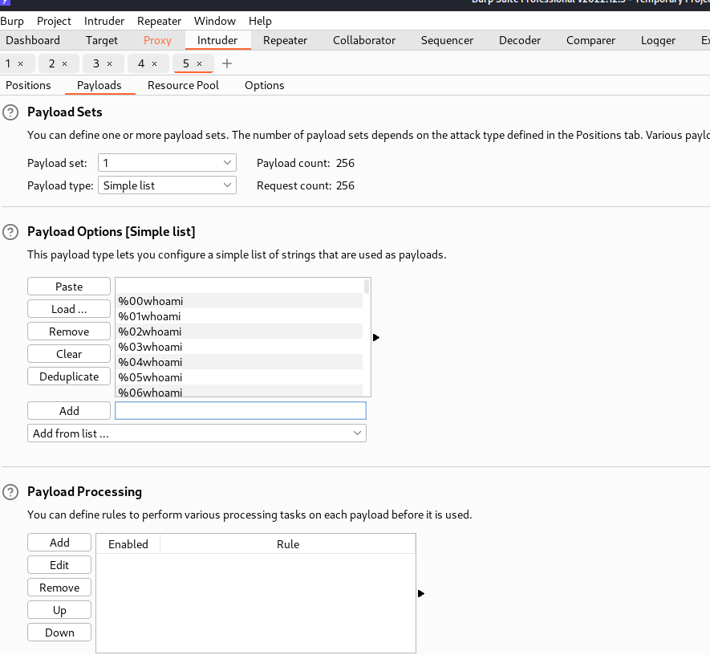The image size is (710, 655).
Task: Click Remove in Payload Options
Action: coord(69,332)
